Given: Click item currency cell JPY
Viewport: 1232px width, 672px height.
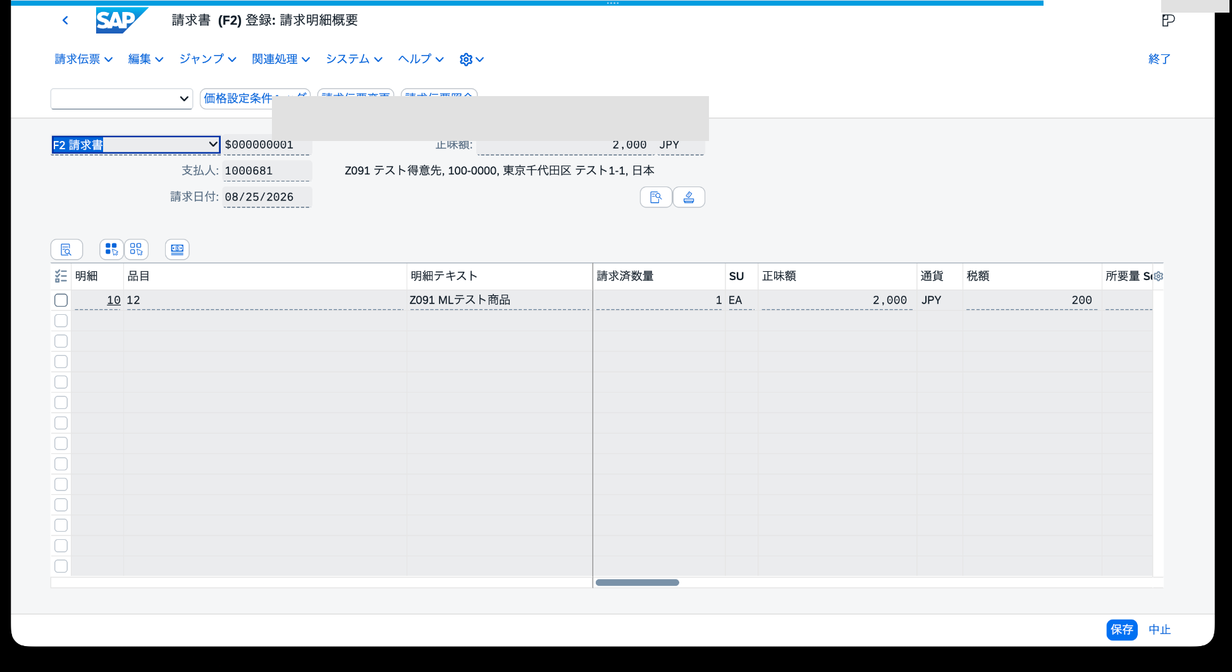Looking at the screenshot, I should 939,300.
